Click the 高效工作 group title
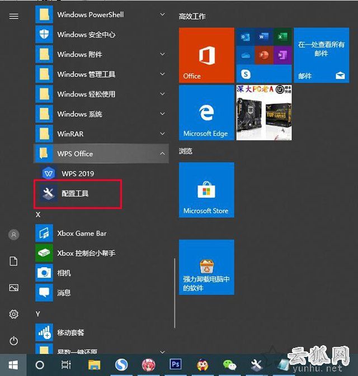The width and height of the screenshot is (358, 376). 192,17
